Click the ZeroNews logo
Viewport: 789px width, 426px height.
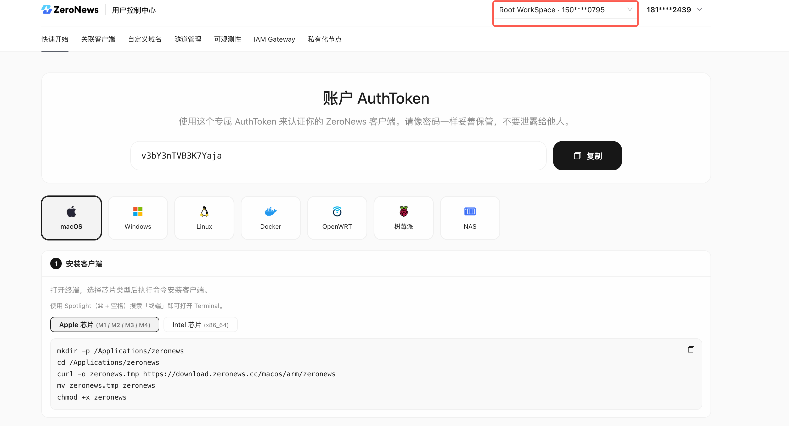click(70, 10)
